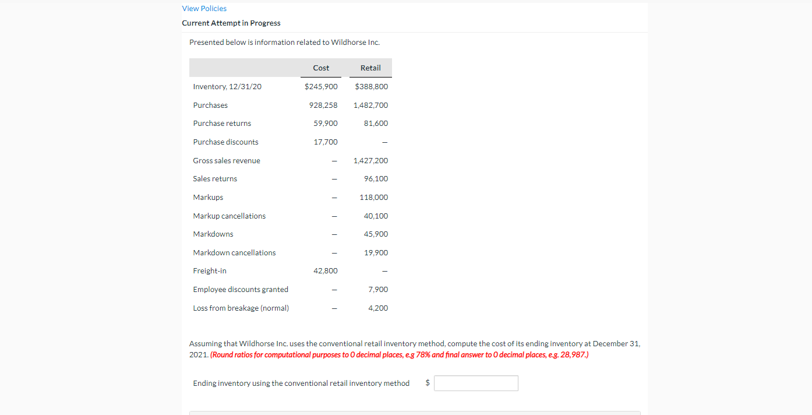Select the Cost column header
This screenshot has width=812, height=415.
(x=320, y=68)
